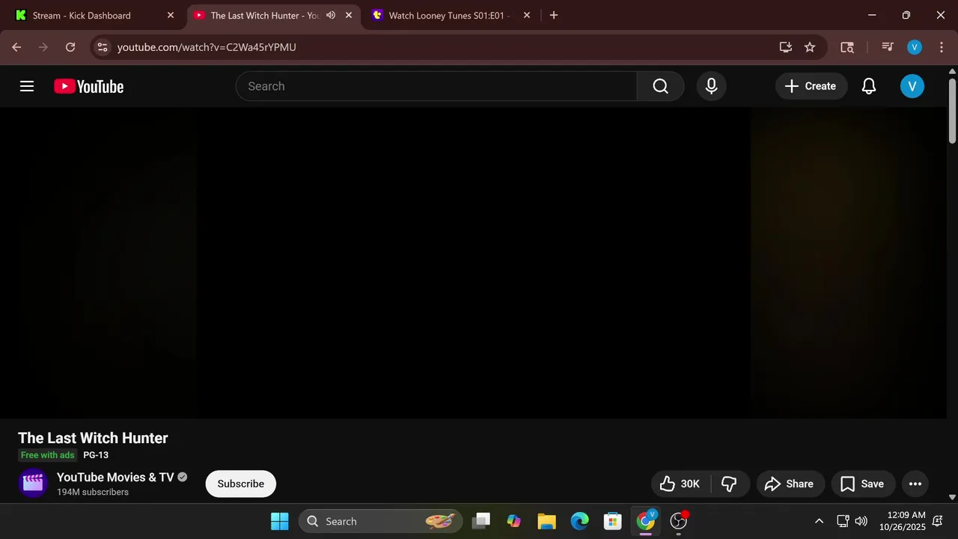
Task: Share The Last Witch Hunter video
Action: [x=790, y=484]
